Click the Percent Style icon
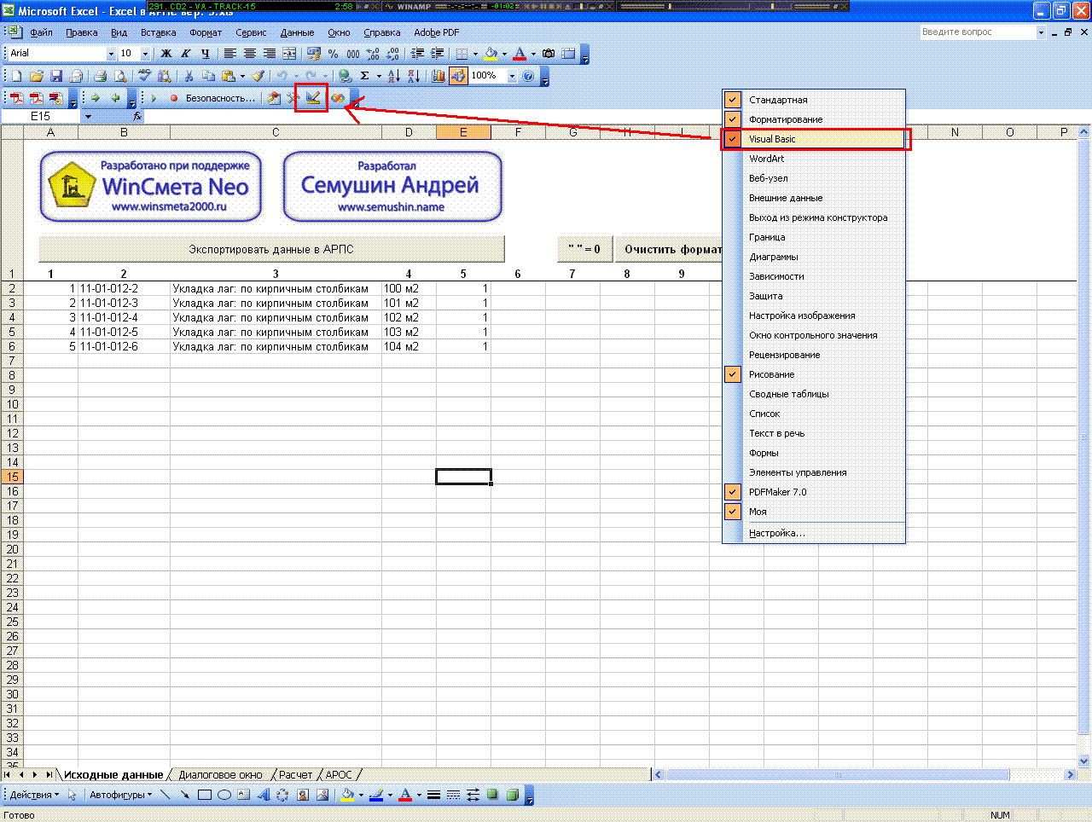This screenshot has width=1092, height=822. pos(334,54)
